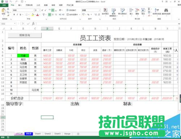Switch to the blue-highlighted worksheet tab

point(29,134)
